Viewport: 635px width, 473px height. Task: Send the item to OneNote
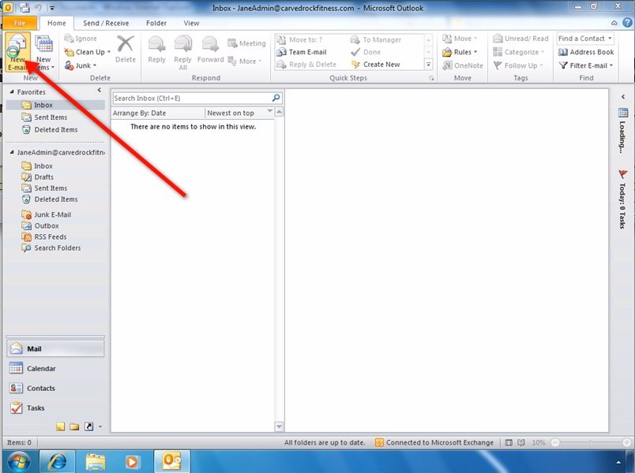(466, 64)
